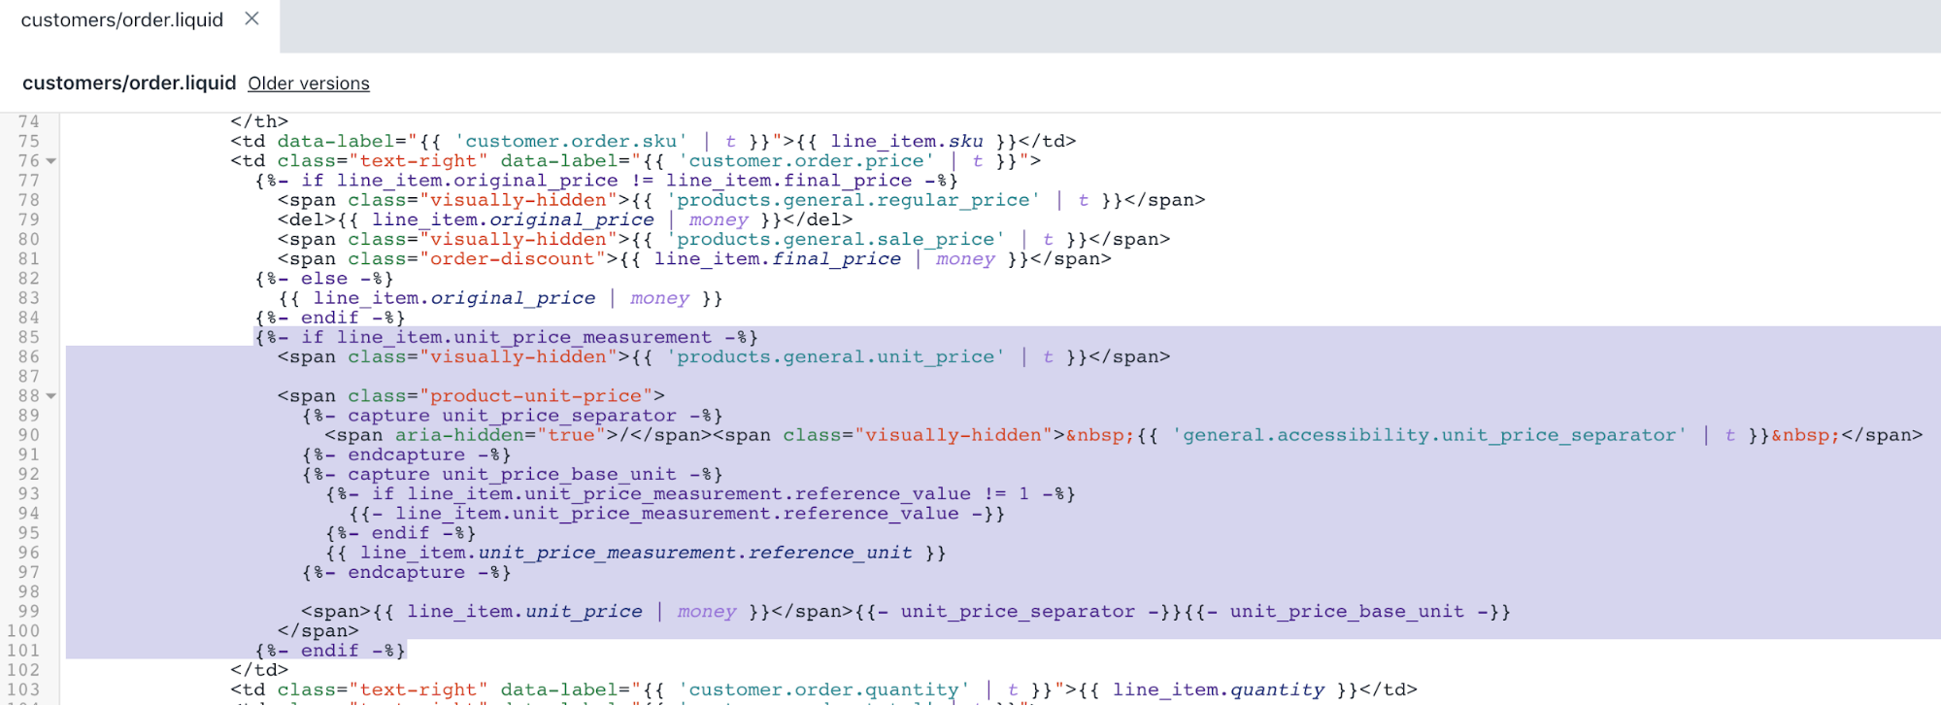Collapse code fold at line 88
The image size is (1941, 706).
coord(51,396)
